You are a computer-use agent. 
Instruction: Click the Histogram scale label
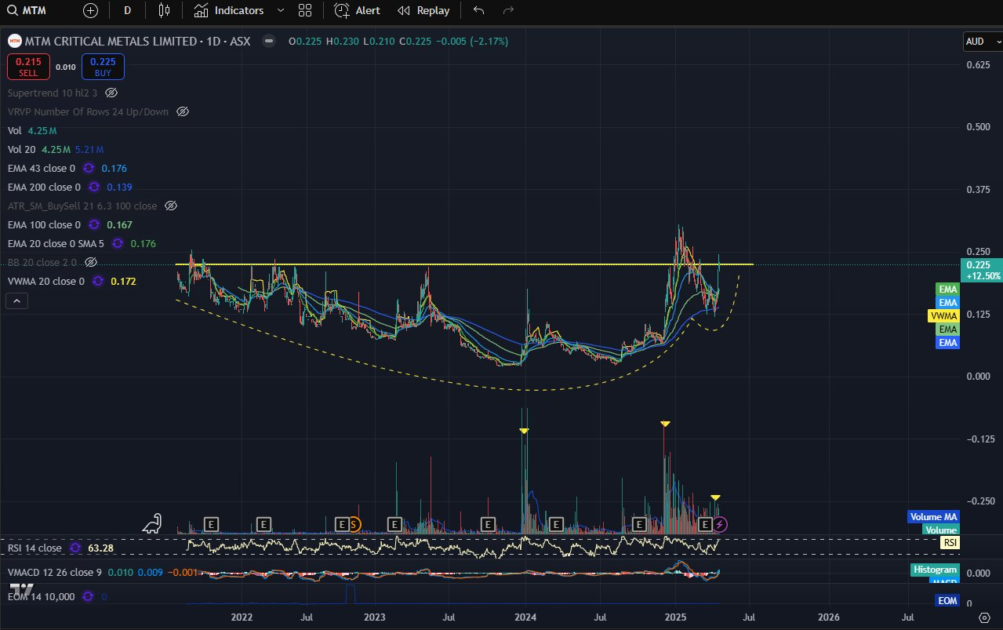935,570
